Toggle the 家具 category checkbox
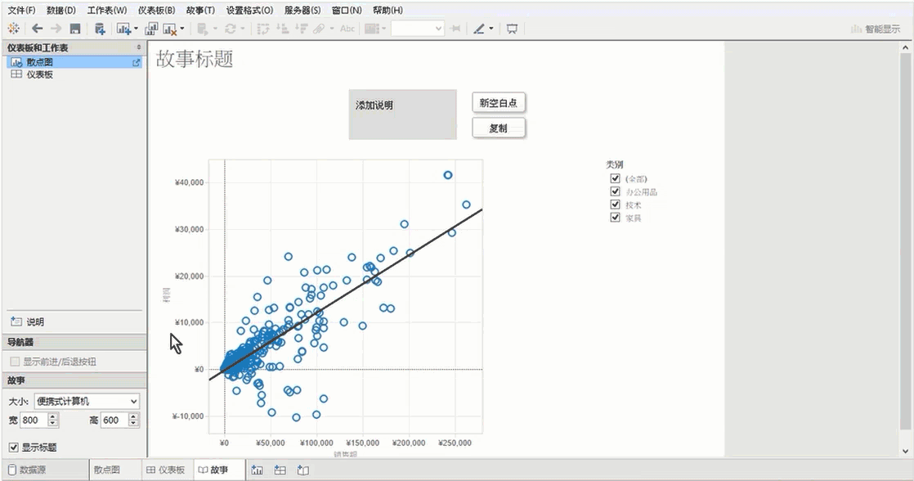The height and width of the screenshot is (481, 914). click(x=616, y=218)
